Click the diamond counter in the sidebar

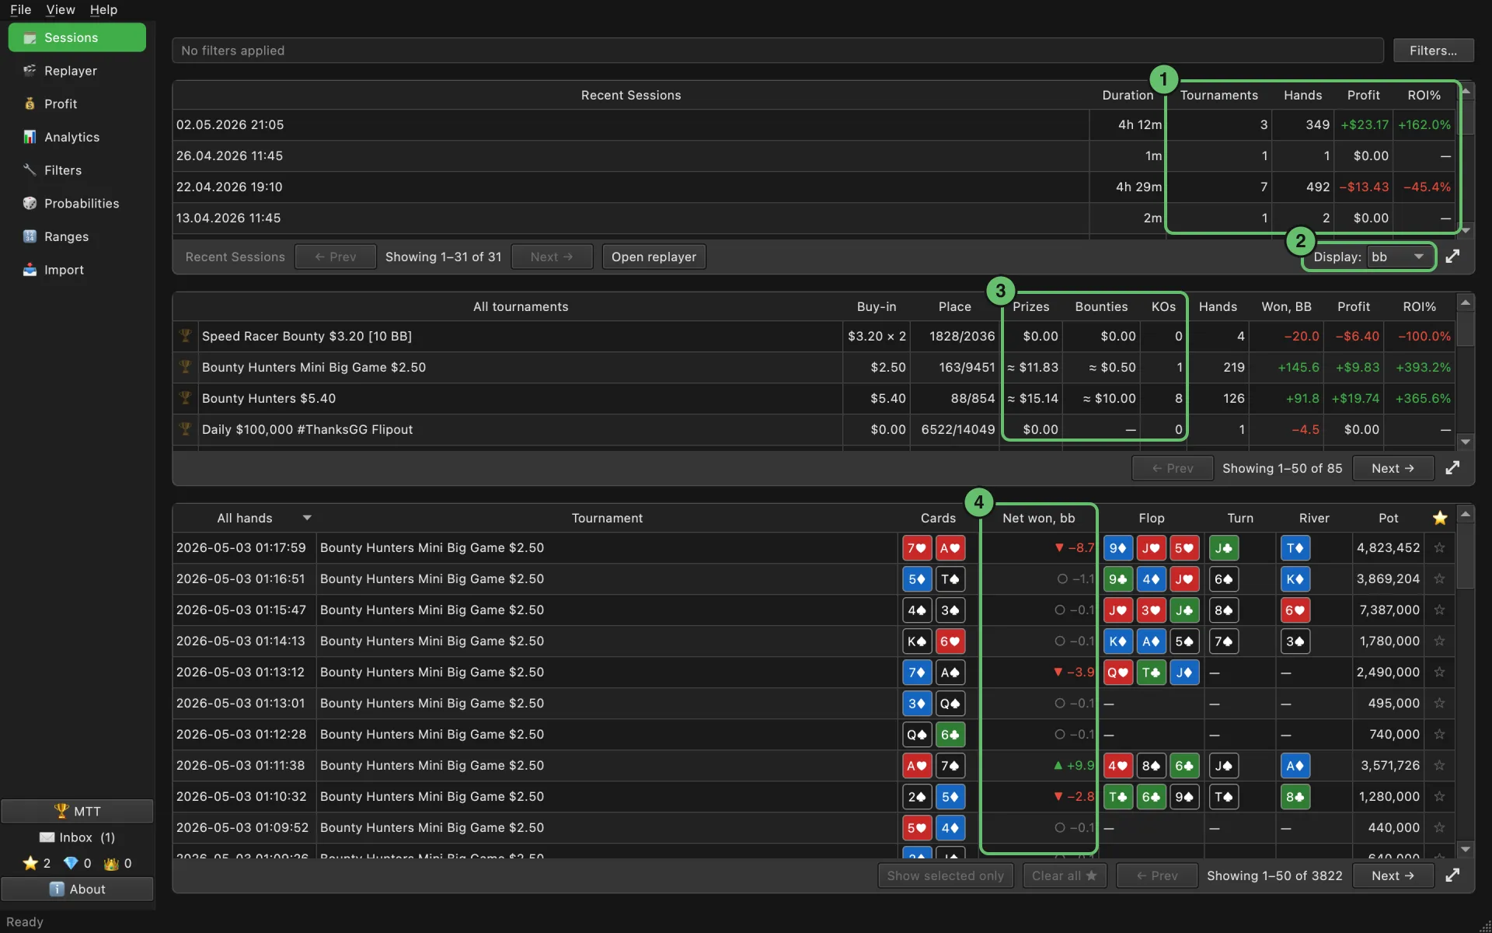[x=77, y=863]
